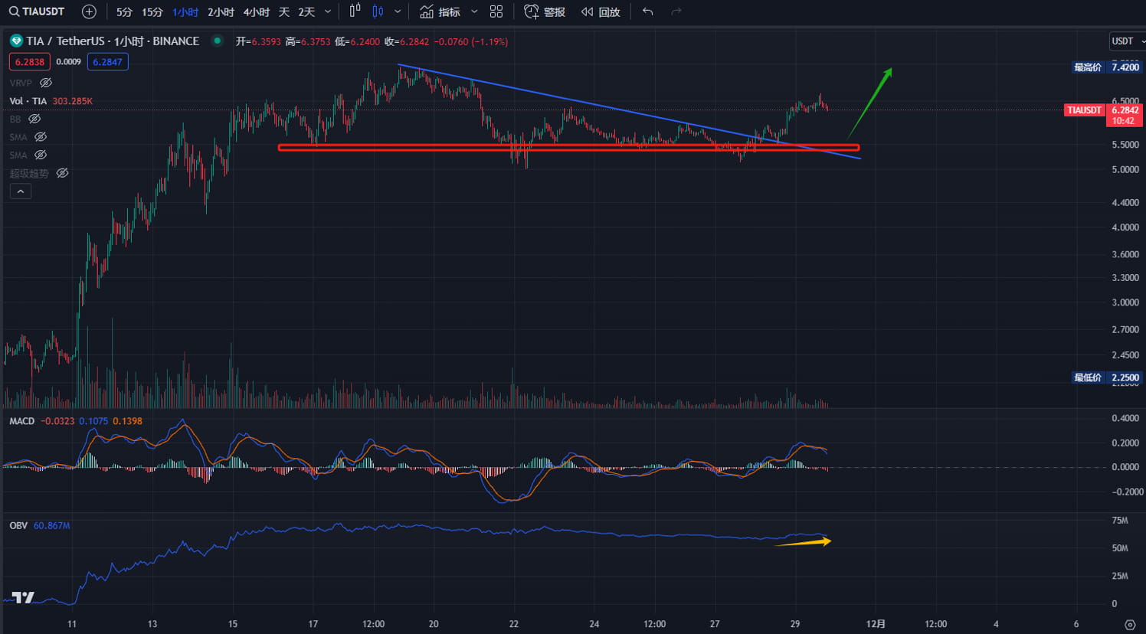
Task: Toggle eye icon of SMA listed directly above 超级趋势
Action: (x=41, y=155)
